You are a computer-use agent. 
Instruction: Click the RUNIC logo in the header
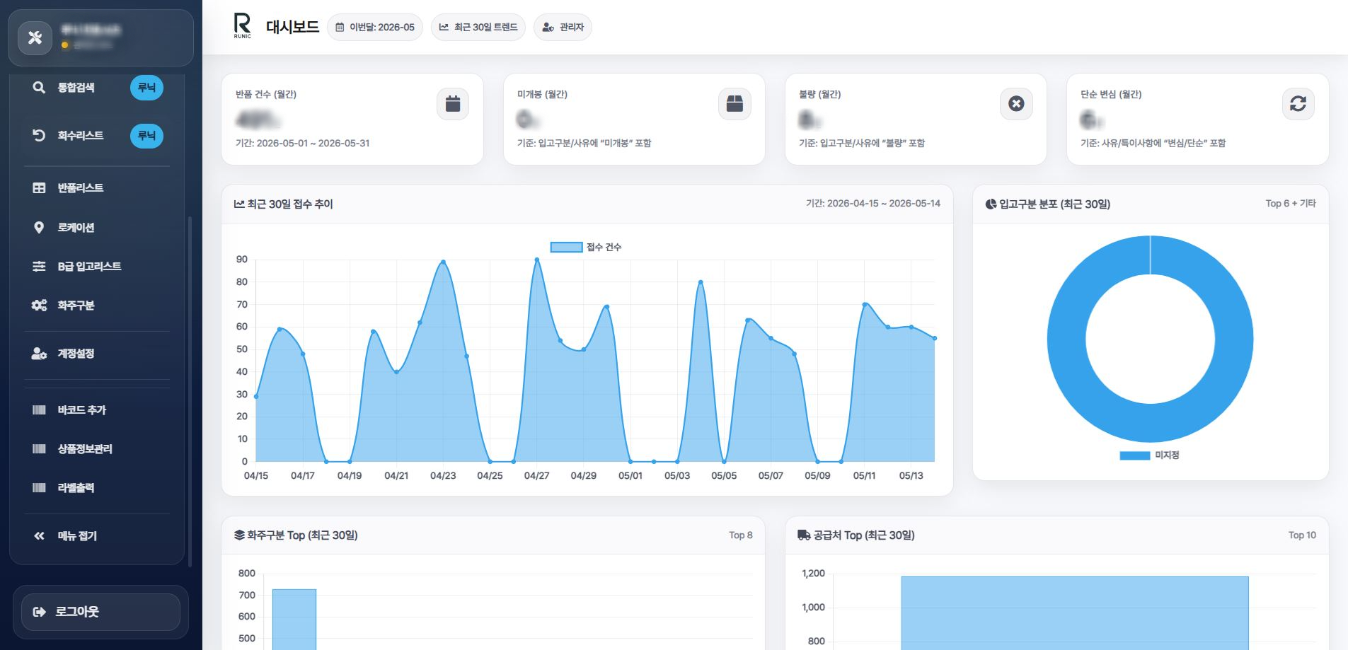tap(242, 25)
